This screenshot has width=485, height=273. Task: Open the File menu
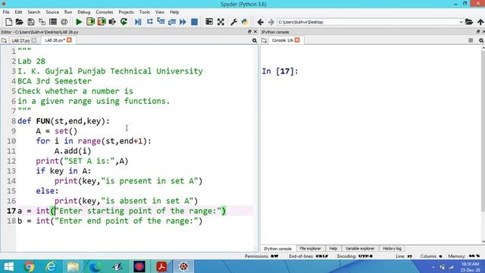coord(6,12)
